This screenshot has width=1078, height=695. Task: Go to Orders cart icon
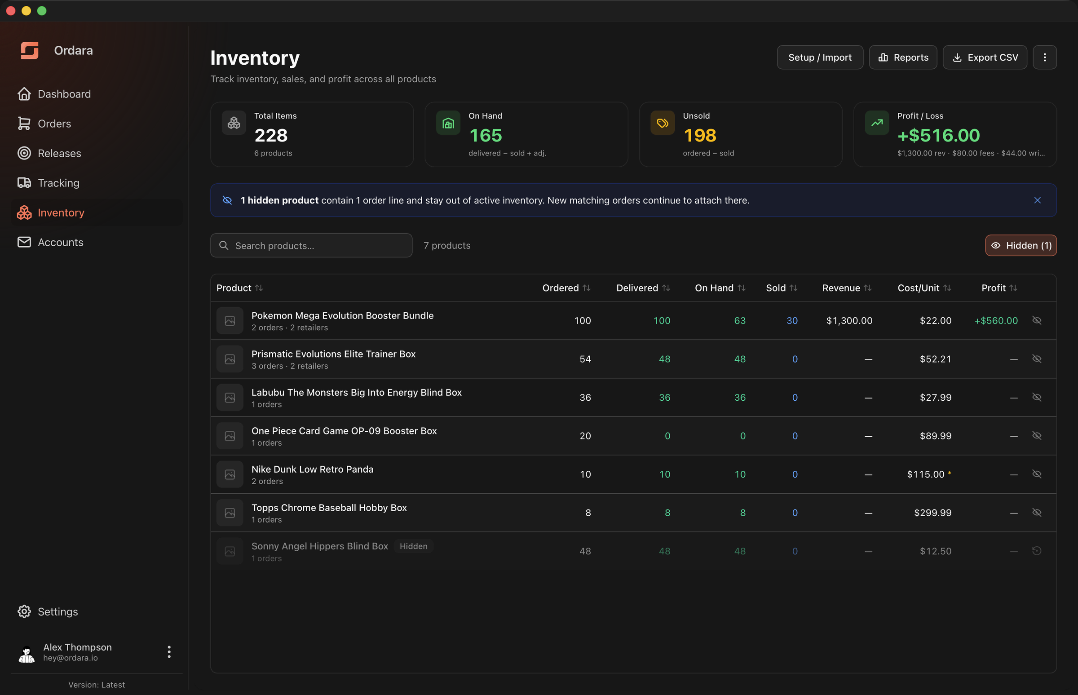pyautogui.click(x=24, y=124)
